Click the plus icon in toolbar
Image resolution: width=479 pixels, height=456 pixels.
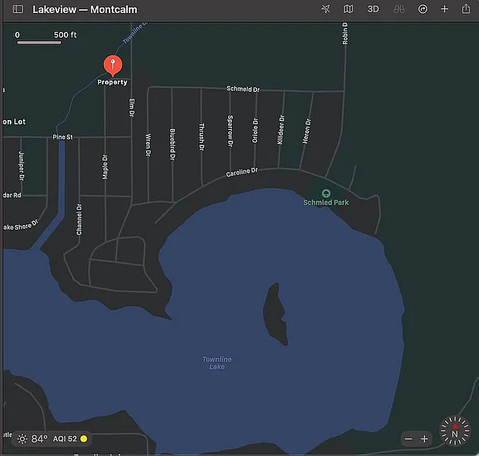pyautogui.click(x=445, y=9)
